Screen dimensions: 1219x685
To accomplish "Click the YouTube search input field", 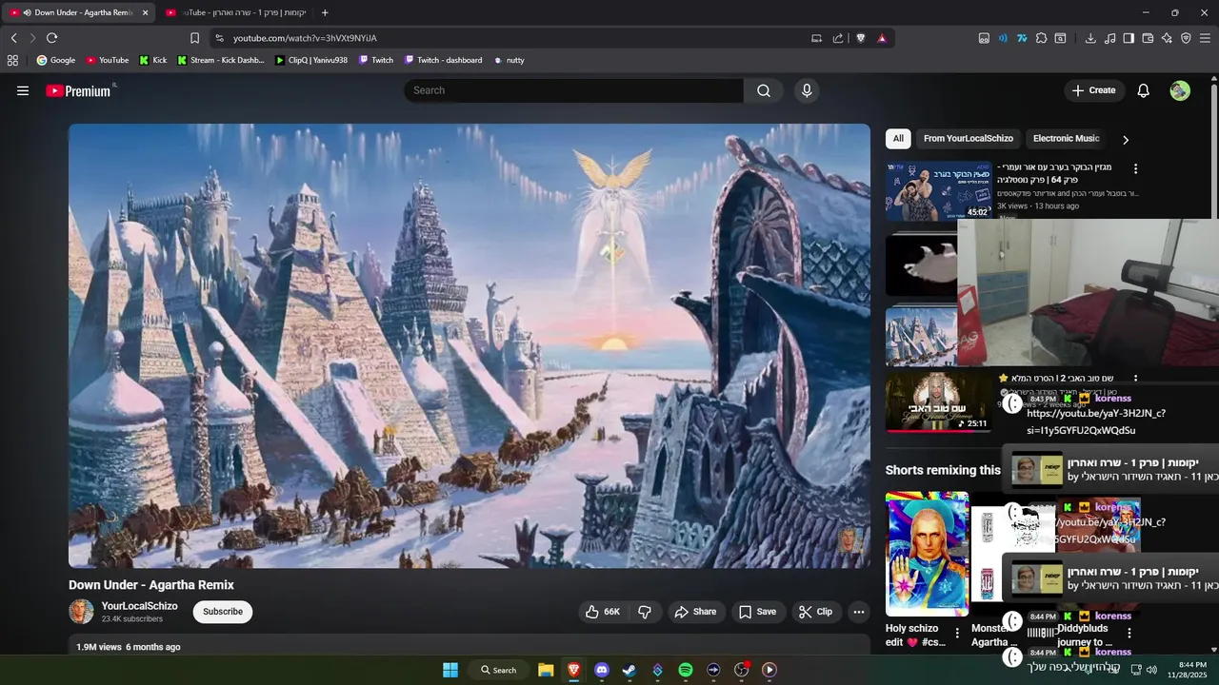I will [x=573, y=90].
